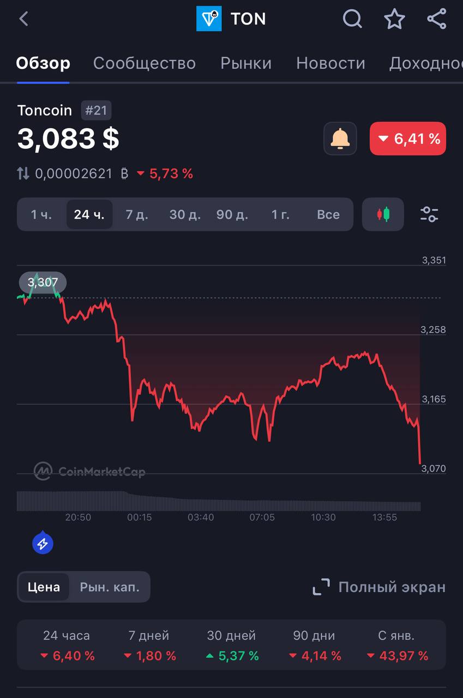Open chart settings sliders icon

point(429,214)
